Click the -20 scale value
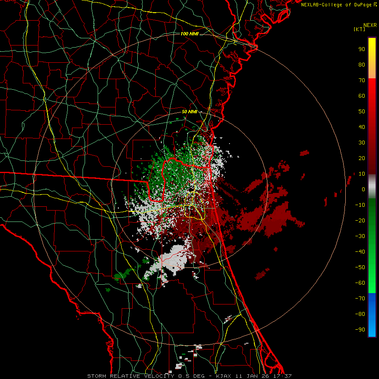379x379 pixels. pos(360,220)
